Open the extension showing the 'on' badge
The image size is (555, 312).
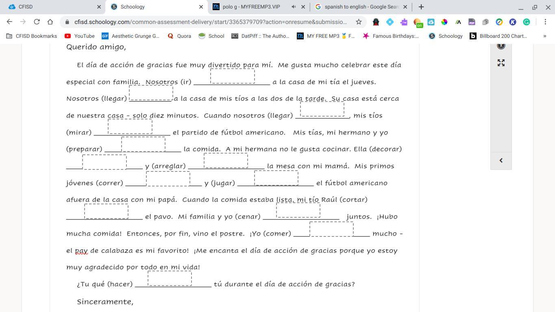tap(418, 22)
